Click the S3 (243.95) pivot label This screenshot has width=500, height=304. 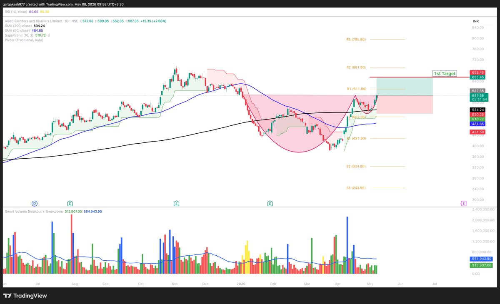[356, 188]
